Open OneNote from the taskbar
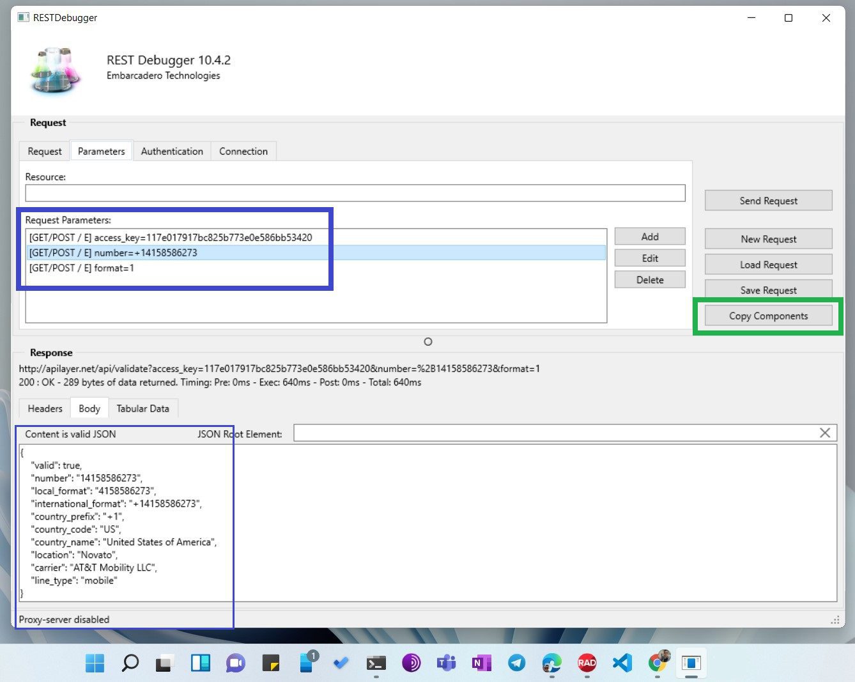The width and height of the screenshot is (855, 682). tap(481, 663)
